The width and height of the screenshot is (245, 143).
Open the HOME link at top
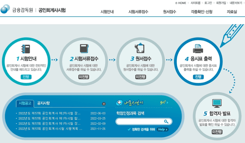181,3
